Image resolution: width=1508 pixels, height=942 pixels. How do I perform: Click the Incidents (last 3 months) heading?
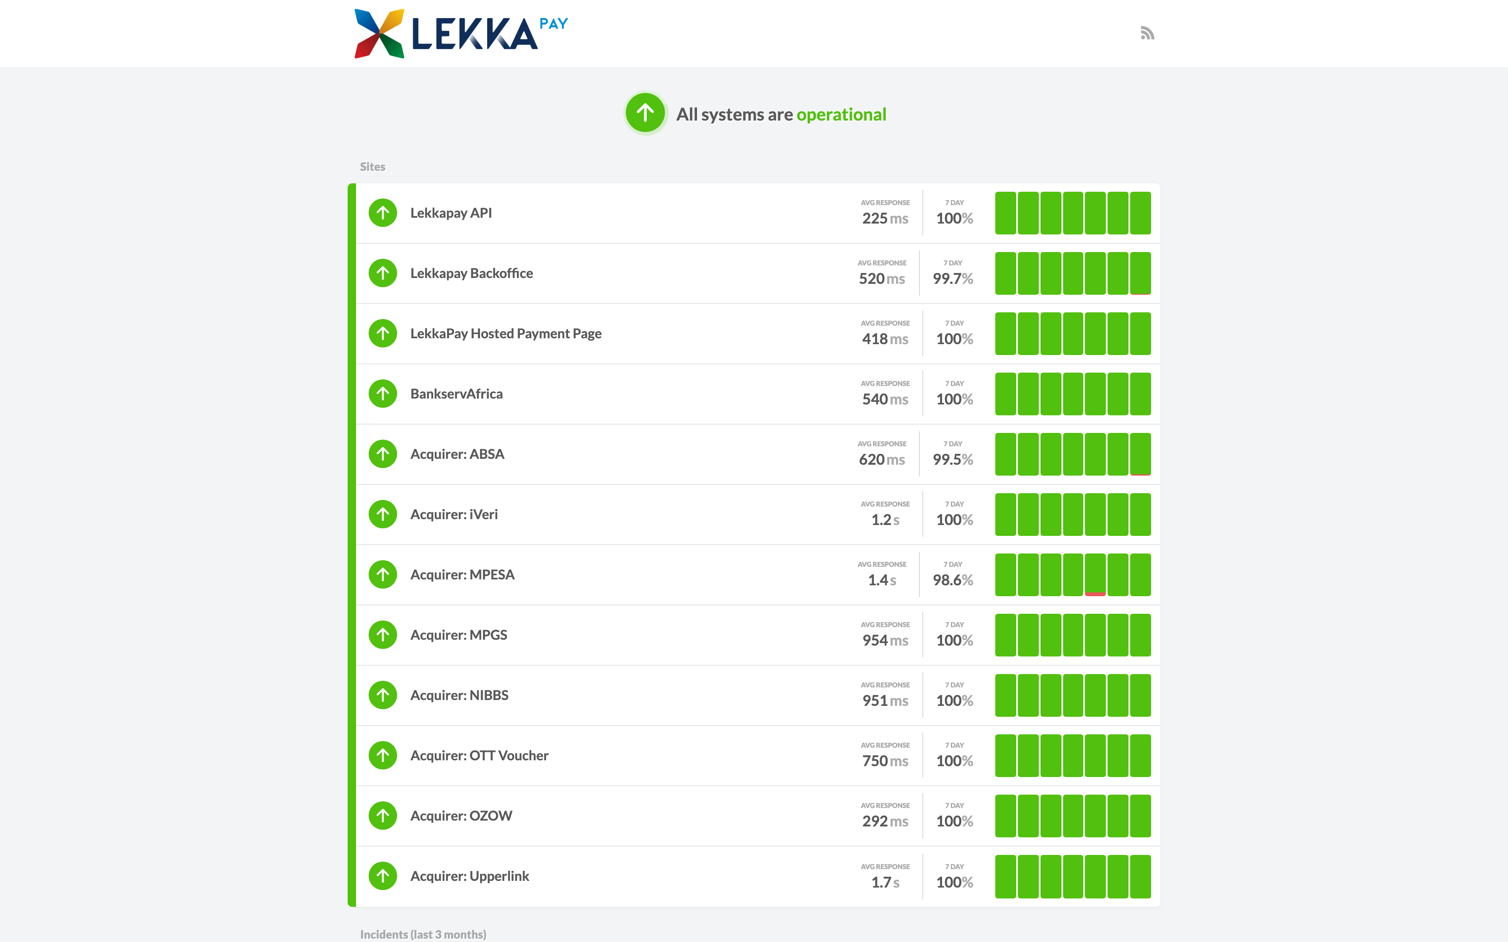[x=423, y=934]
